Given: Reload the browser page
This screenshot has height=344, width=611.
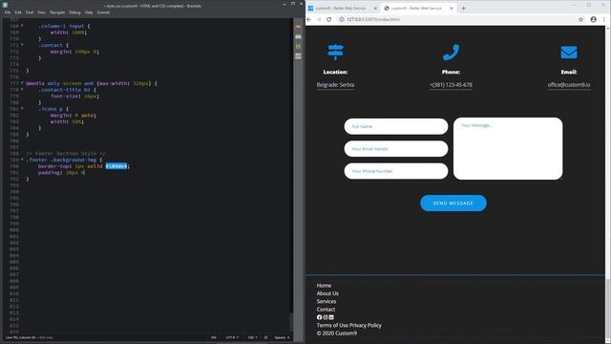Looking at the screenshot, I should click(x=328, y=19).
